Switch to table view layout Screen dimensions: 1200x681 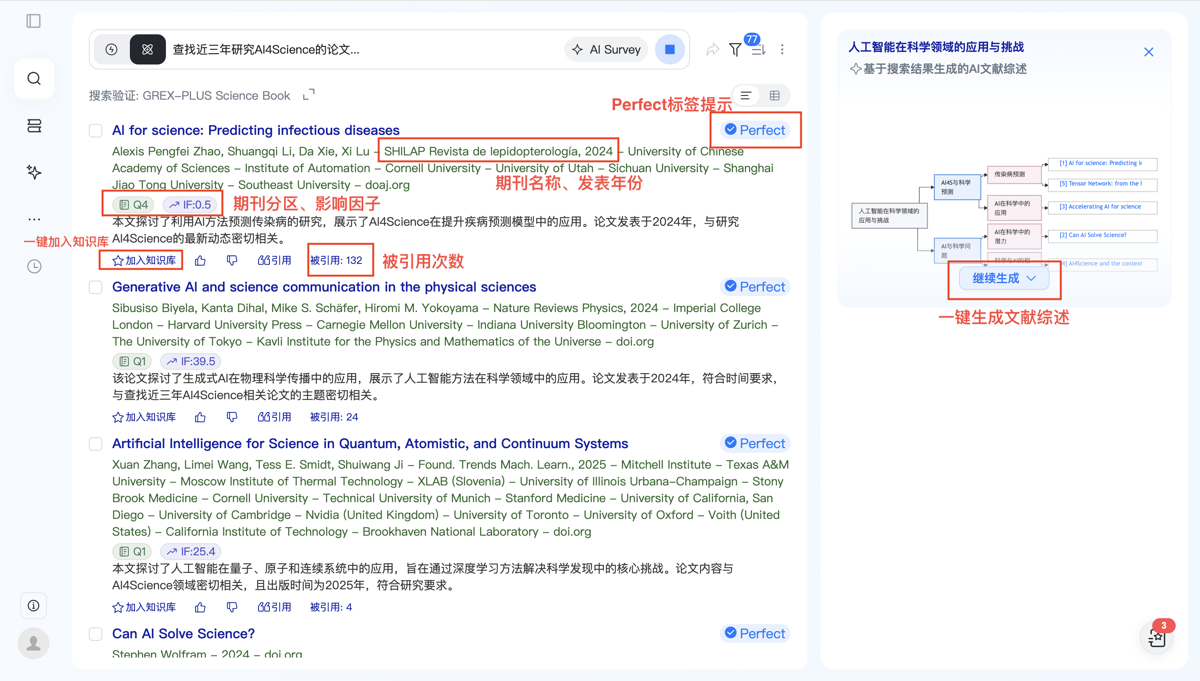[775, 95]
